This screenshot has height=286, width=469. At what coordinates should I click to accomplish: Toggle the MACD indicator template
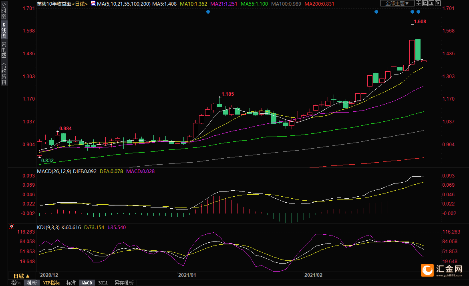[87, 283]
